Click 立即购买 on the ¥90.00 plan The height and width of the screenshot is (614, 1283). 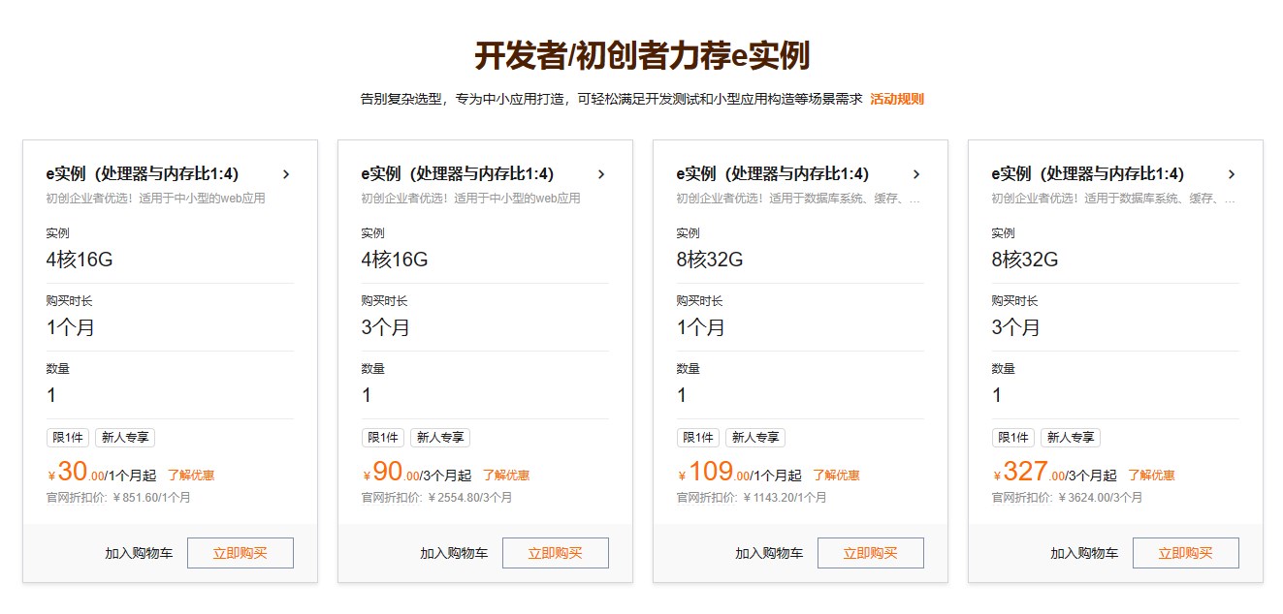coord(555,553)
